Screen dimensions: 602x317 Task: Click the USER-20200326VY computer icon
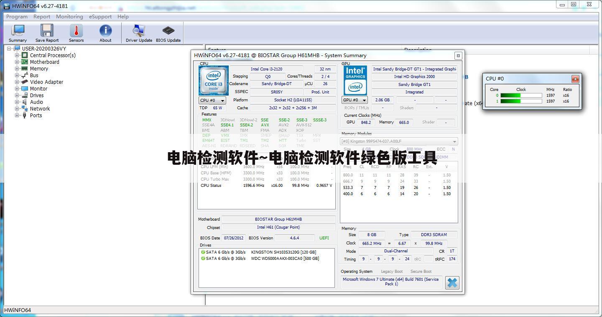17,48
